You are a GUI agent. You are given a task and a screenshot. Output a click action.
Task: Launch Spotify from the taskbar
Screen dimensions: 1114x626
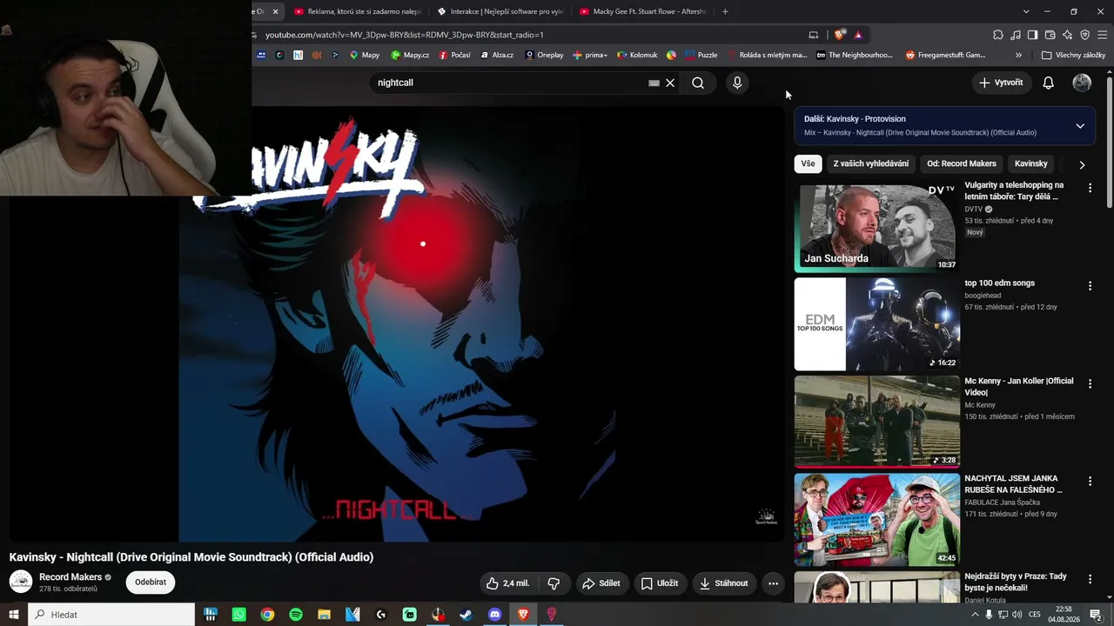pos(296,615)
